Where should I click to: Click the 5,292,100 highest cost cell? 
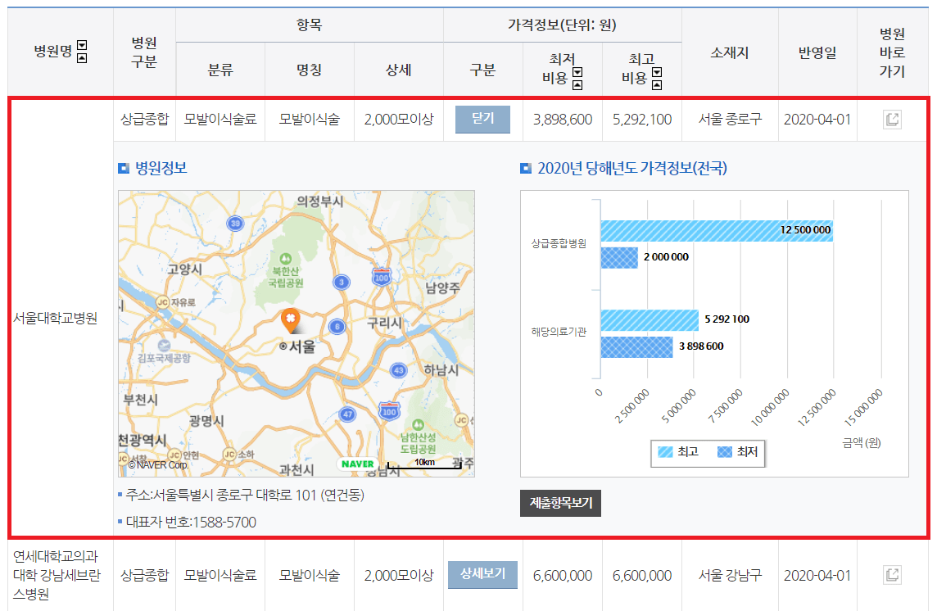642,120
